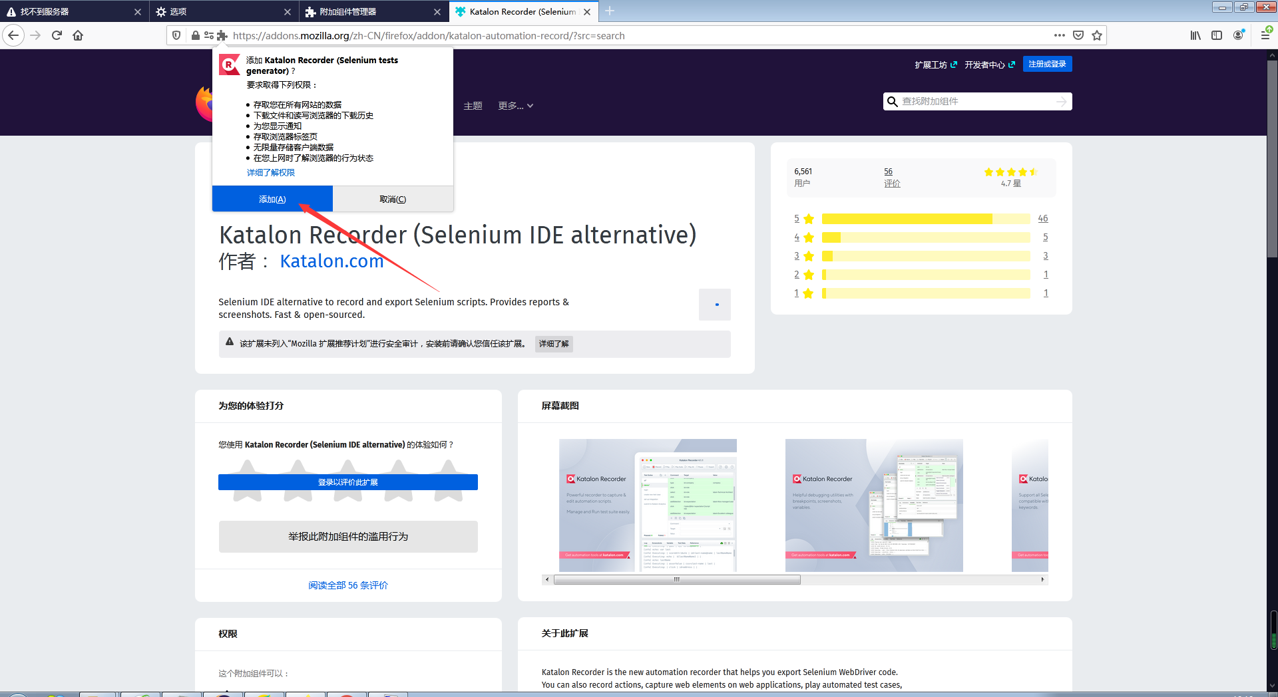Save page to Pocket
Screen dimensions: 1278x697
pyautogui.click(x=1078, y=35)
